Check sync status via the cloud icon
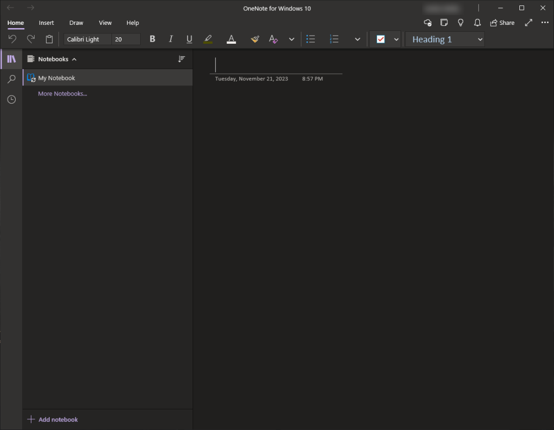 [x=427, y=23]
